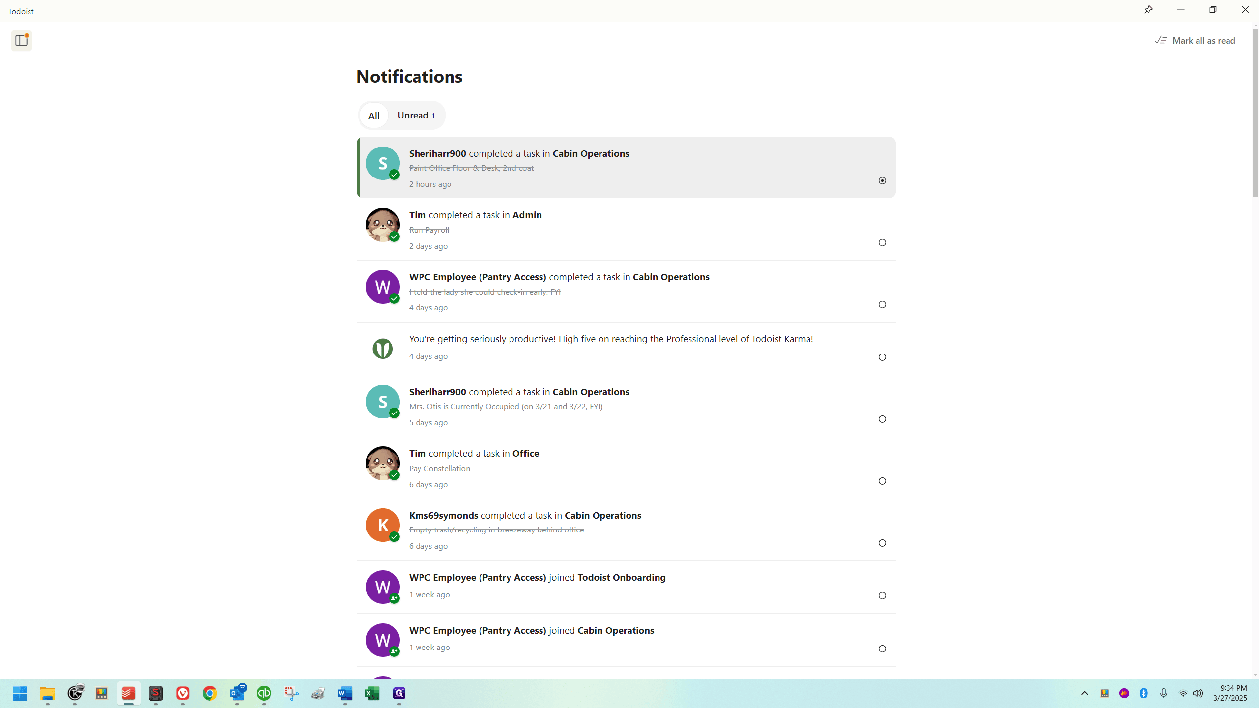This screenshot has width=1259, height=708.
Task: Click Mark all as read
Action: 1195,41
